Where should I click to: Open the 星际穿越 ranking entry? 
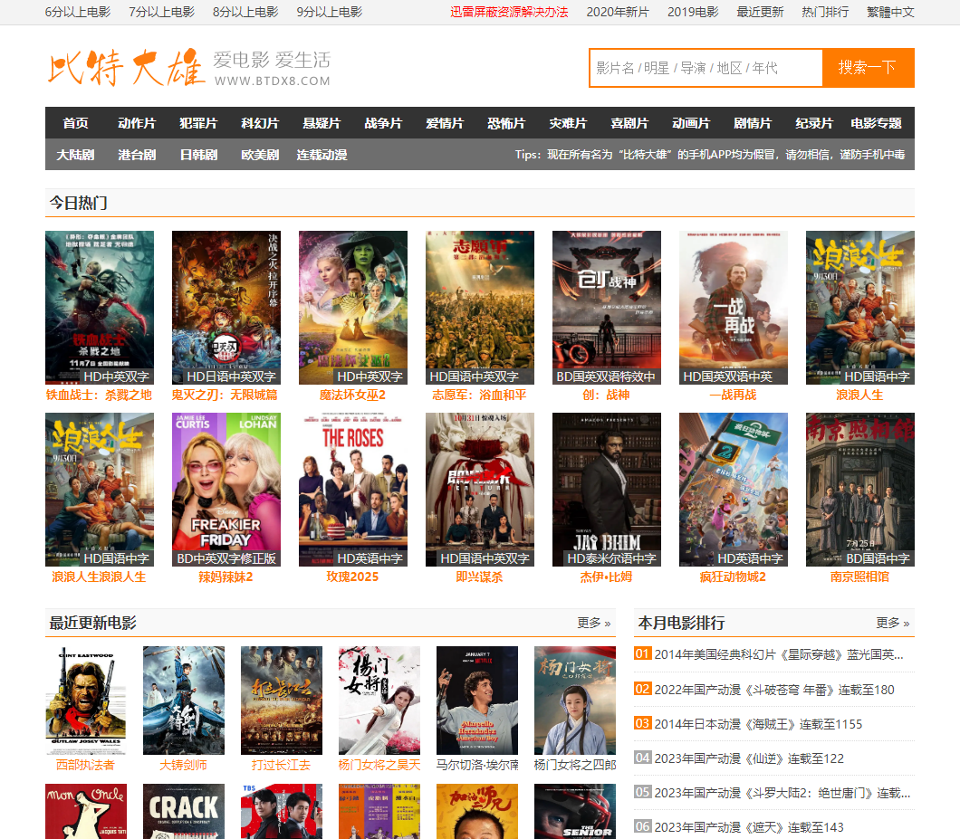[x=778, y=654]
